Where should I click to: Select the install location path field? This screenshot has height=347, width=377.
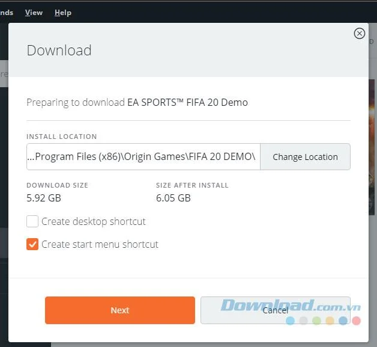pos(143,157)
